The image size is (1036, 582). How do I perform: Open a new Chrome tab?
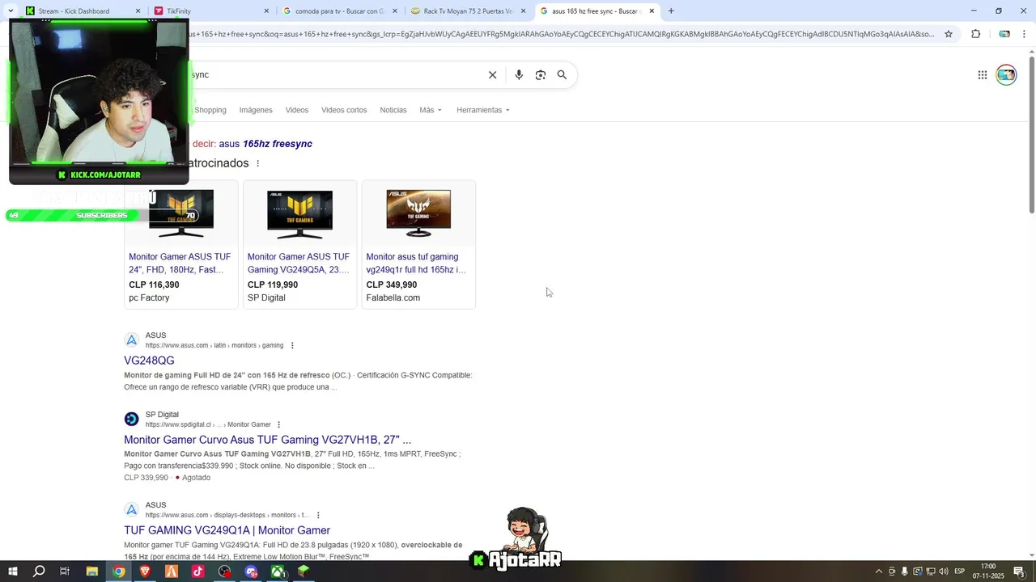[x=671, y=11]
